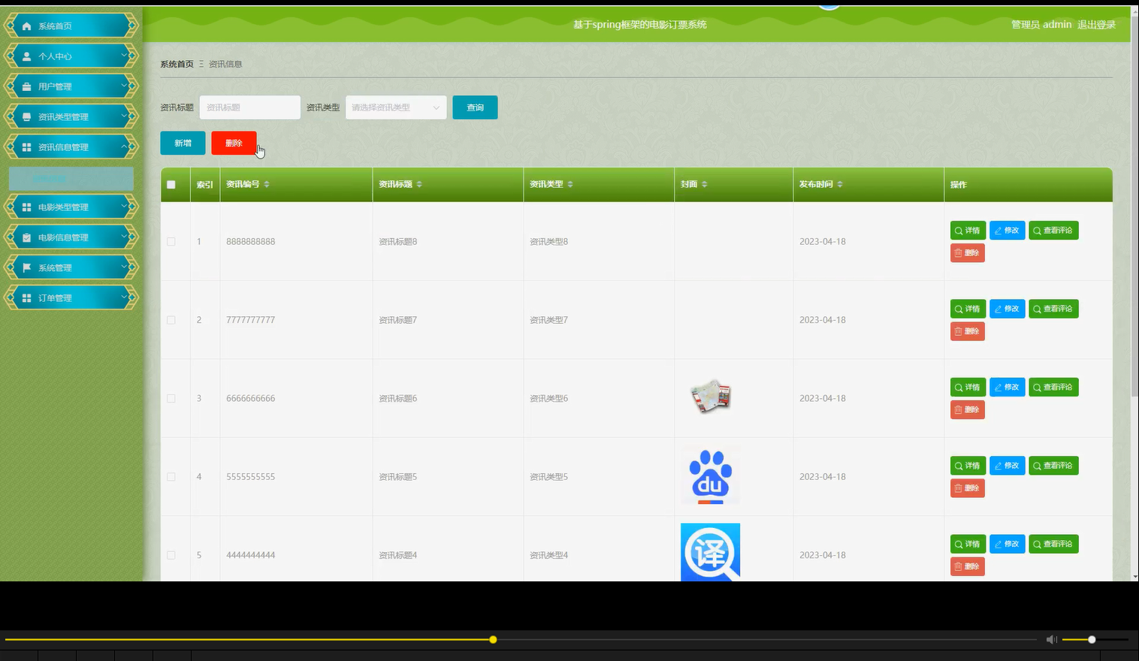
Task: Click red 删除 batch delete button
Action: coord(234,143)
